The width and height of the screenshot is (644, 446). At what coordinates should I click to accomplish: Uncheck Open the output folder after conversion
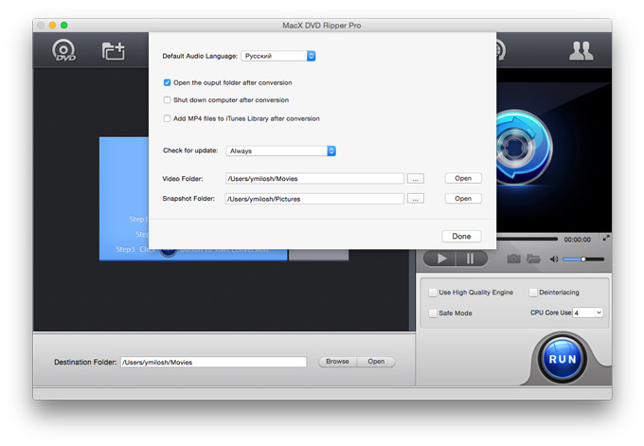point(168,83)
